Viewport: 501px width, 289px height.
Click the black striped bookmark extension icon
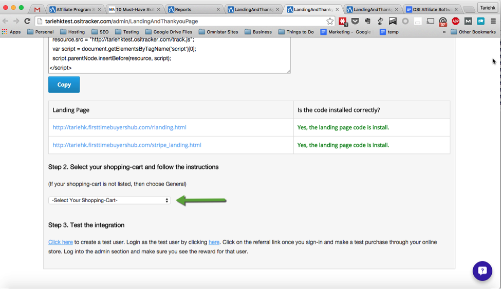pos(393,22)
